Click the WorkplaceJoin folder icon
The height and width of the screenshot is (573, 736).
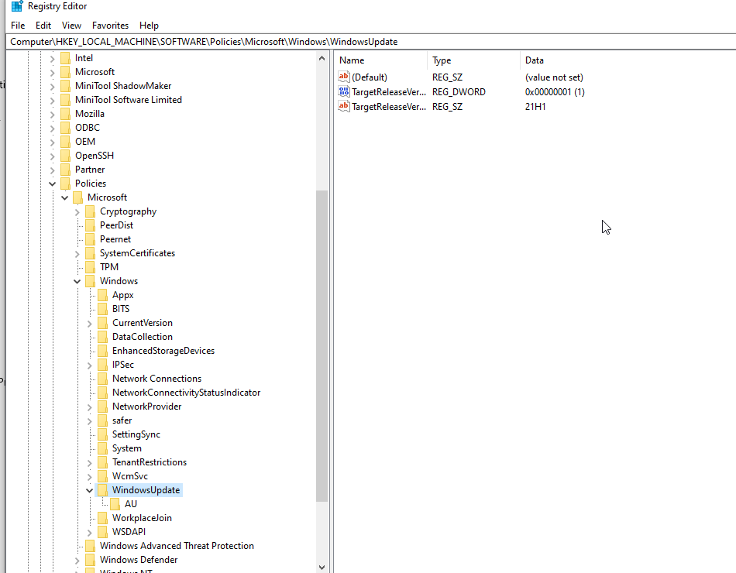(103, 518)
